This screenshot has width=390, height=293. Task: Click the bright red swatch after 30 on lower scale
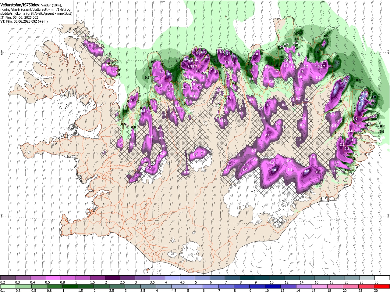point(382,286)
